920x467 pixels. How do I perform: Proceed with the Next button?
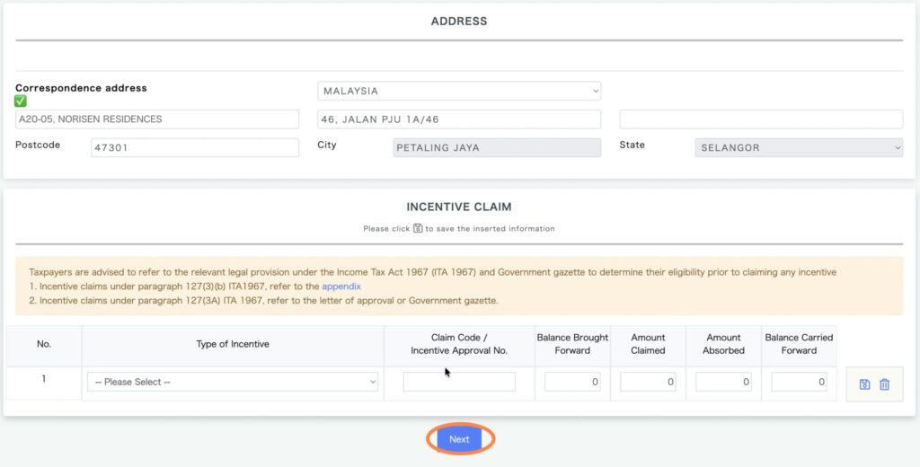click(459, 439)
